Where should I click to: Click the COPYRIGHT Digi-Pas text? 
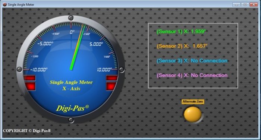[x=27, y=131]
